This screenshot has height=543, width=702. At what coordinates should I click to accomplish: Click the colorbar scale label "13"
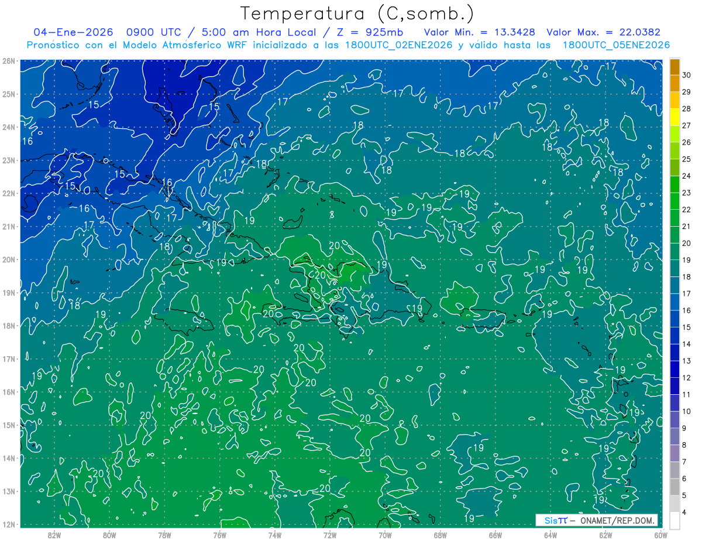pyautogui.click(x=687, y=361)
